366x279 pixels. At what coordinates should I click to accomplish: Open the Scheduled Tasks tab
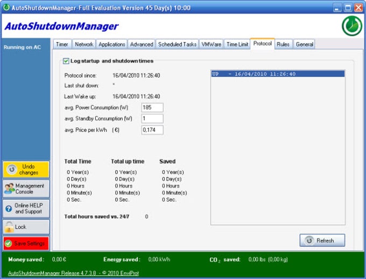(177, 44)
